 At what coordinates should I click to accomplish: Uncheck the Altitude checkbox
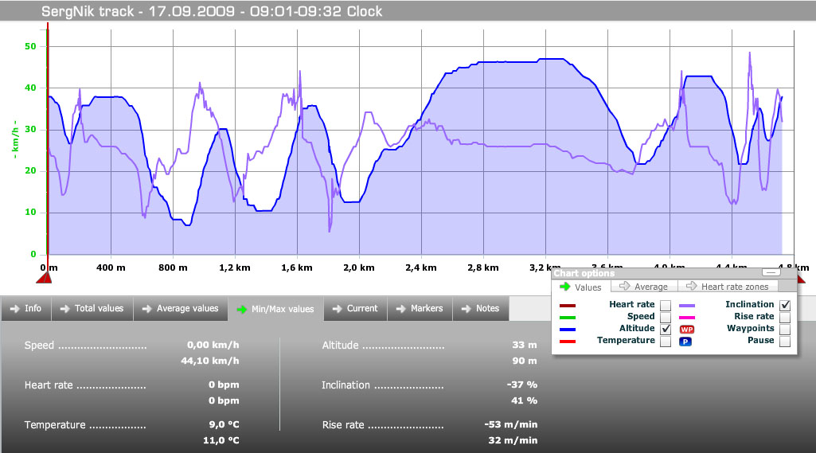(665, 329)
